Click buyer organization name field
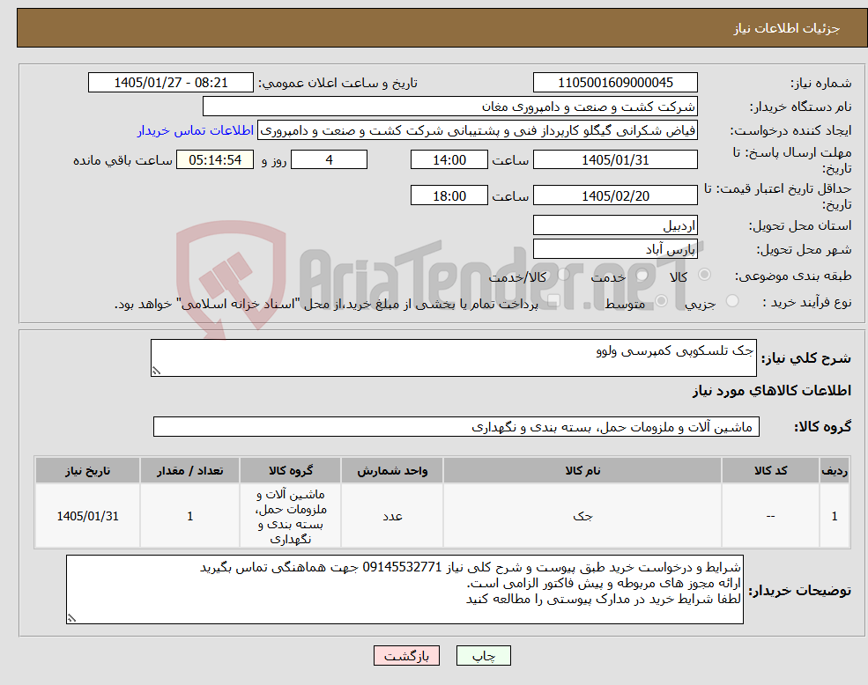 (450, 107)
